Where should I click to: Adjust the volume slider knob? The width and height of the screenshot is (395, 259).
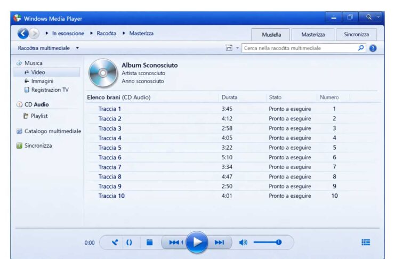pyautogui.click(x=279, y=242)
